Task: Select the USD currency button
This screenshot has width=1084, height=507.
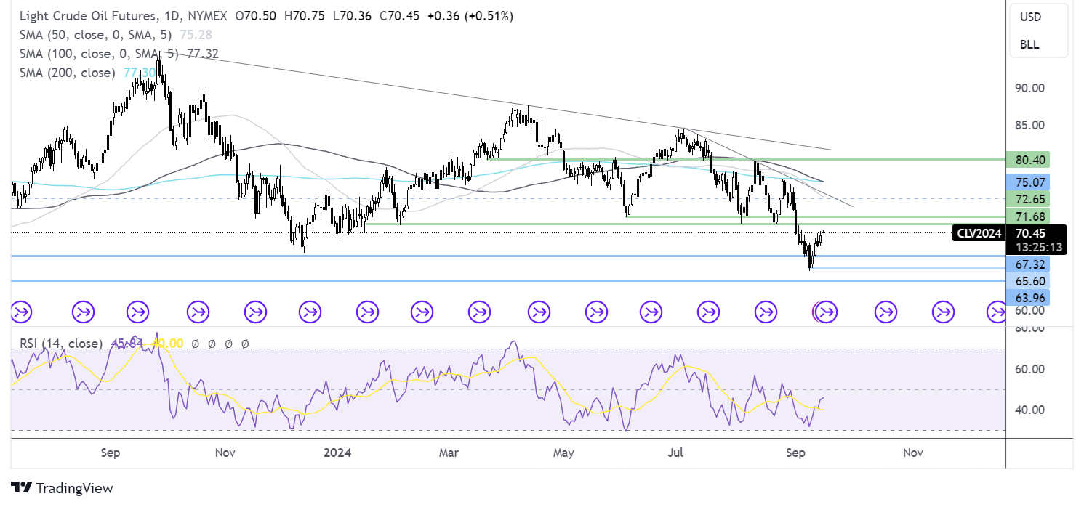Action: (x=1030, y=17)
